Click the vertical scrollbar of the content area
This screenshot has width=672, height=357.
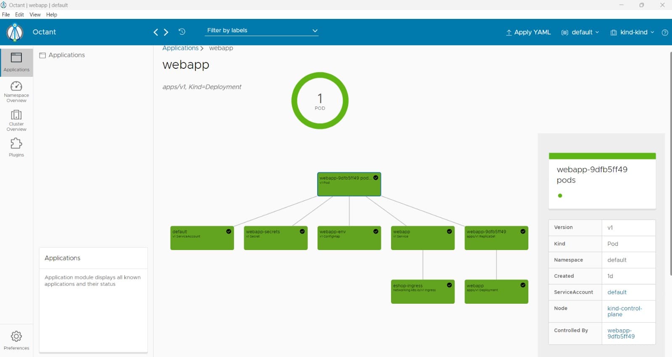coord(670,164)
